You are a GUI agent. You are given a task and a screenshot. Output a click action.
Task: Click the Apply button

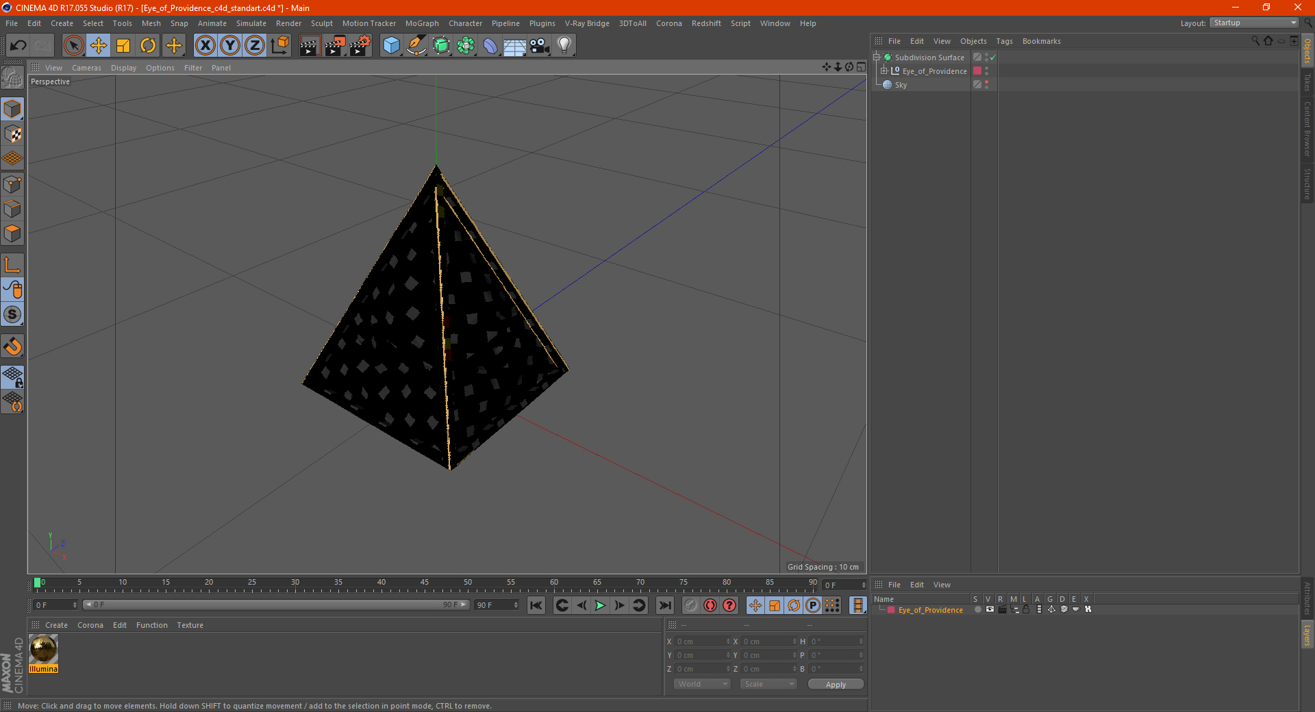(x=836, y=685)
